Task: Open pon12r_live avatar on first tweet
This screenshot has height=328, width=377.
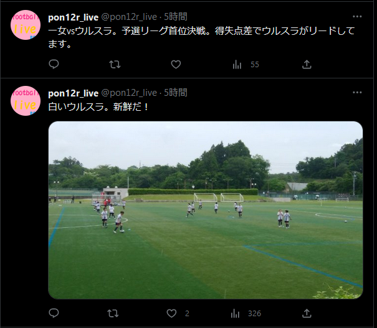Action: [x=26, y=25]
